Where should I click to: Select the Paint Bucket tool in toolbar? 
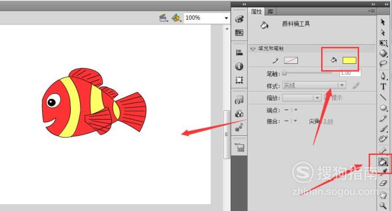[383, 162]
